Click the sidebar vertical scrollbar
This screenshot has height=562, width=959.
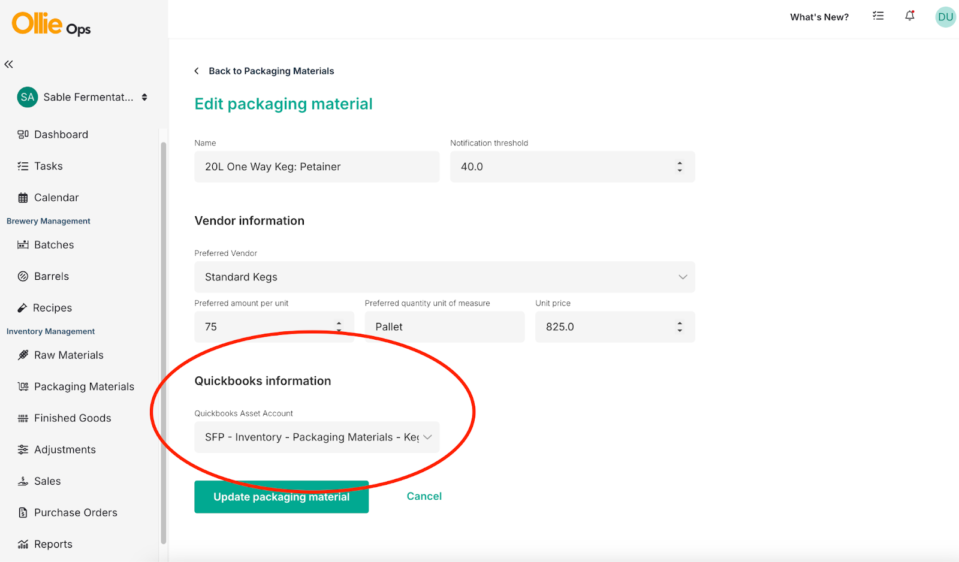pos(163,342)
